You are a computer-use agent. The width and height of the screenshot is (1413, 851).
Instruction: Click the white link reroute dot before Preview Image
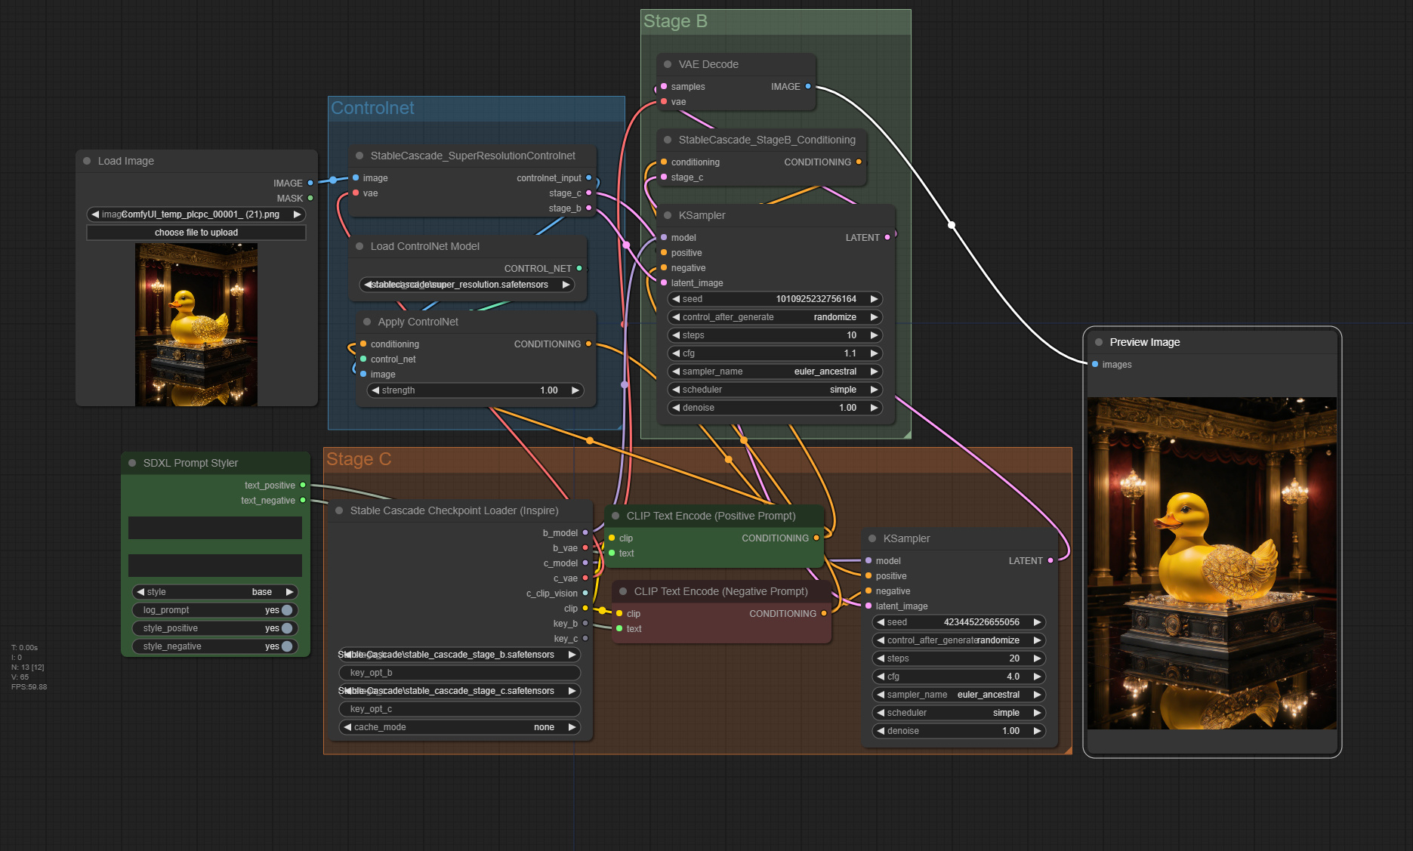(952, 224)
